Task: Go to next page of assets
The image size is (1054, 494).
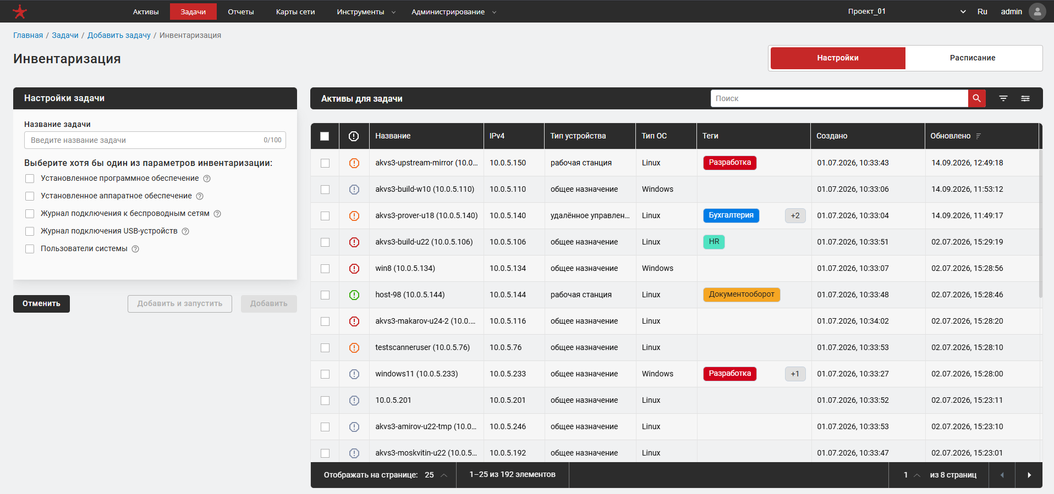Action: coord(1029,475)
